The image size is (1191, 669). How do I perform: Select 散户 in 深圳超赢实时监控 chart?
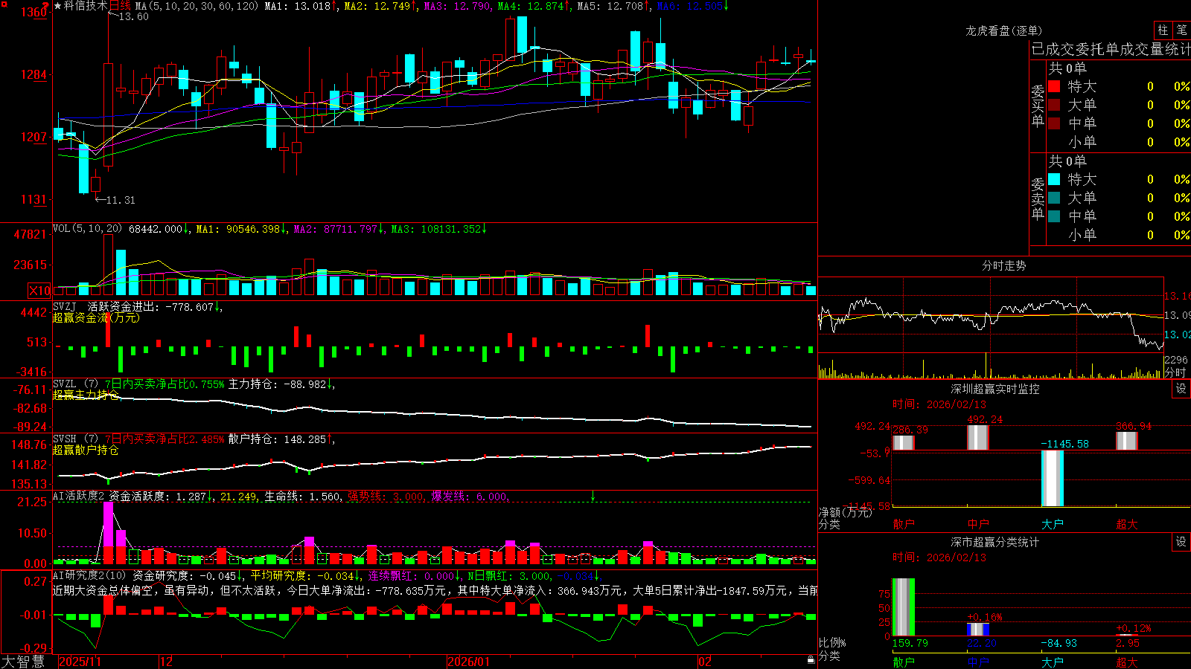904,524
